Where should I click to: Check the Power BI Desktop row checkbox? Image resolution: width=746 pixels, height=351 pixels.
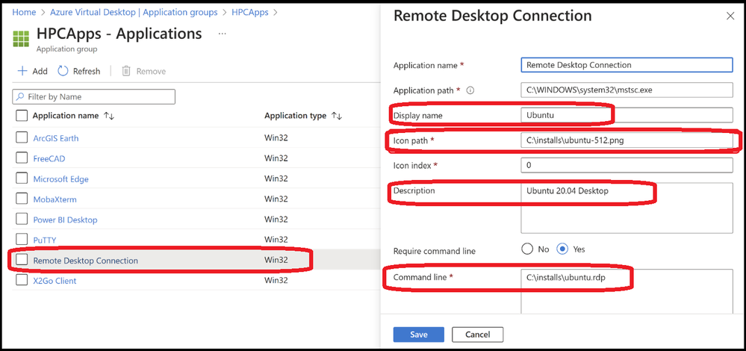click(22, 219)
